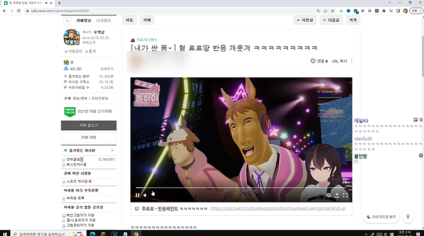424x236 pixels.
Task: Return to the post list (목록)
Action: pyautogui.click(x=353, y=20)
